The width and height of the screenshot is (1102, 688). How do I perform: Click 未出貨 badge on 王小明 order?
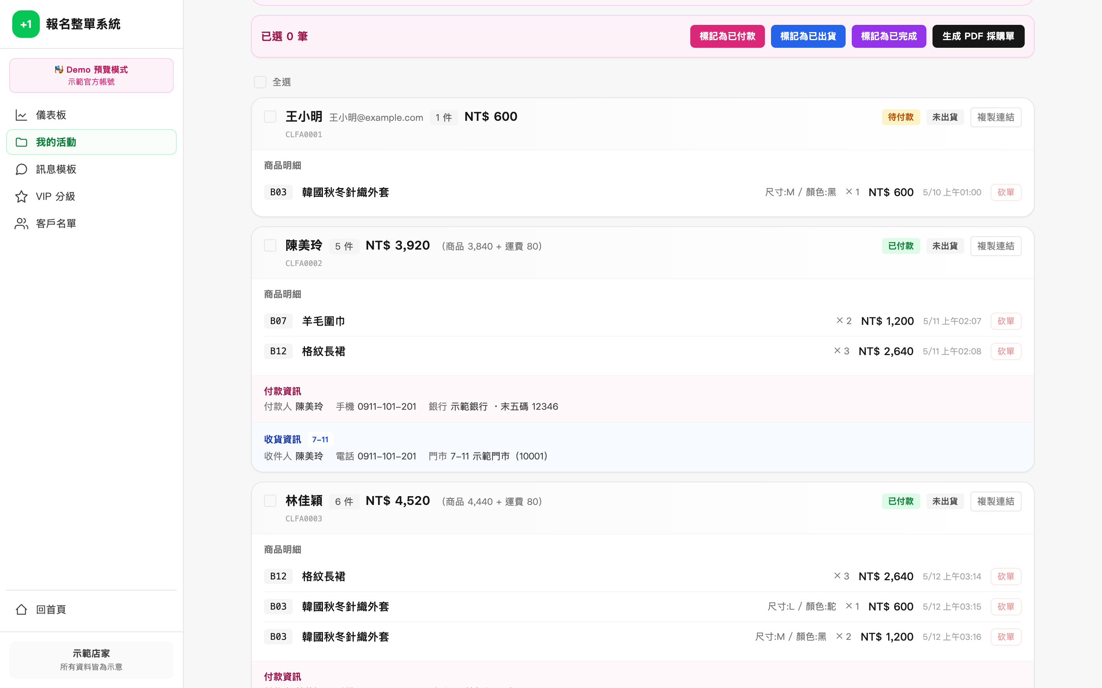click(x=945, y=117)
